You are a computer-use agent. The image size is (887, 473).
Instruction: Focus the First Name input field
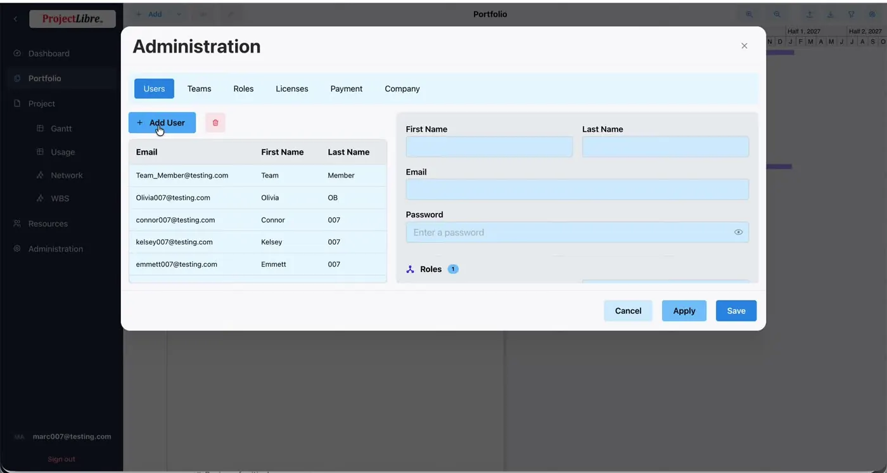pyautogui.click(x=489, y=147)
